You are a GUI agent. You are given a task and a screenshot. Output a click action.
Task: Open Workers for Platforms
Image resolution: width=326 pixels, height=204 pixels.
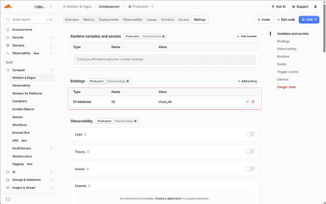[x=27, y=93]
